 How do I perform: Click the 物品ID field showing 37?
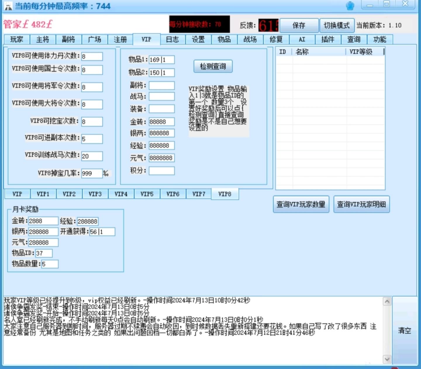(44, 253)
